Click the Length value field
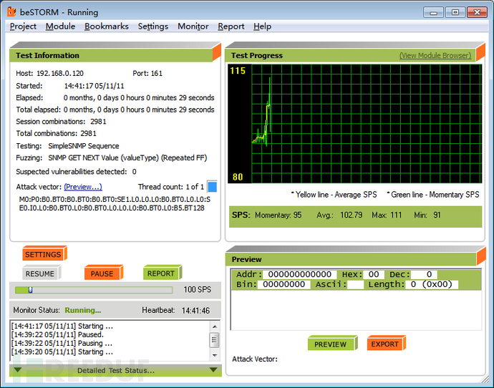Image resolution: width=494 pixels, height=388 pixels. point(432,285)
